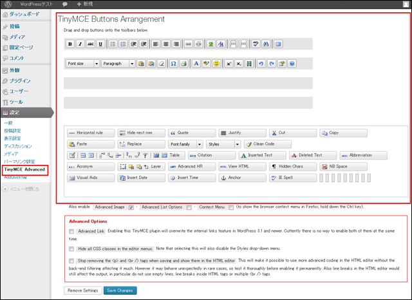Enable the Advanced Link checkbox
Screen dimensions: 412x300
point(71,231)
